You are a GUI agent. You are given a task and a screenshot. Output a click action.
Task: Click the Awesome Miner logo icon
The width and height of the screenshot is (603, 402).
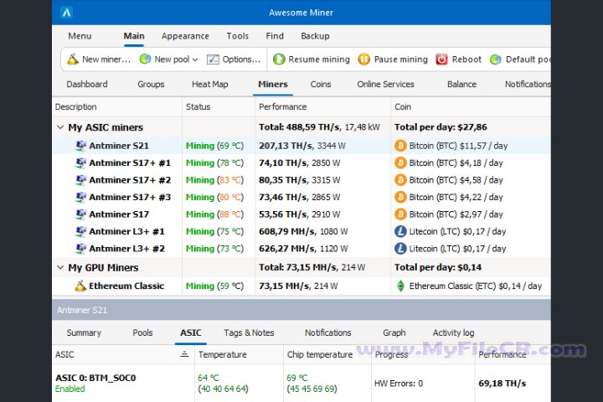click(66, 13)
